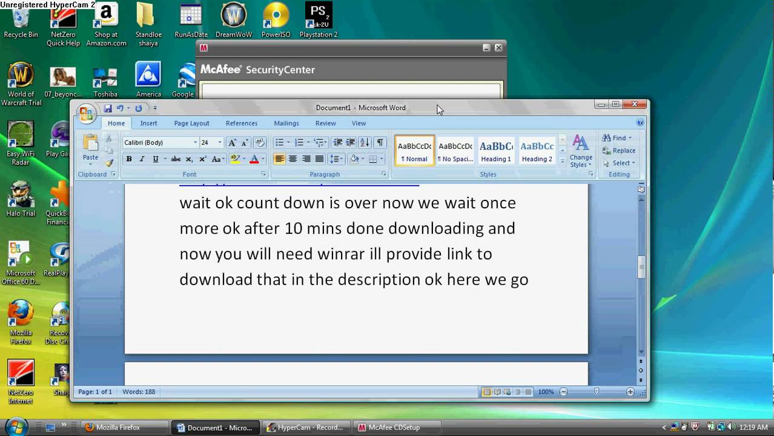Undo last action in Quick Access toolbar
Image resolution: width=774 pixels, height=436 pixels.
click(120, 108)
